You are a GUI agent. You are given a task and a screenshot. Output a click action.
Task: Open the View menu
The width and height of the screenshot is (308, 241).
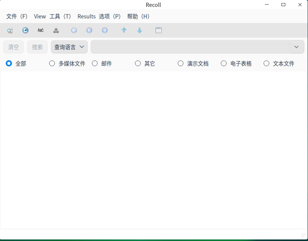(x=40, y=17)
